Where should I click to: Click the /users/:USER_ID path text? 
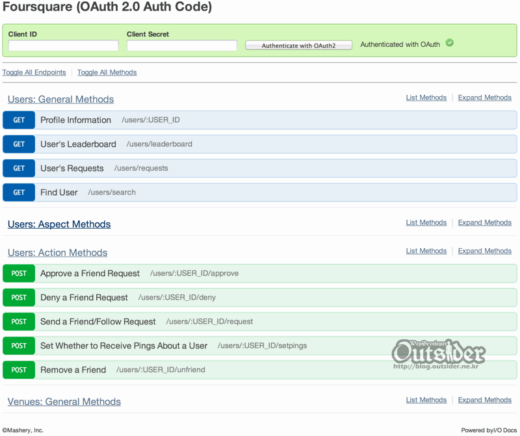151,120
